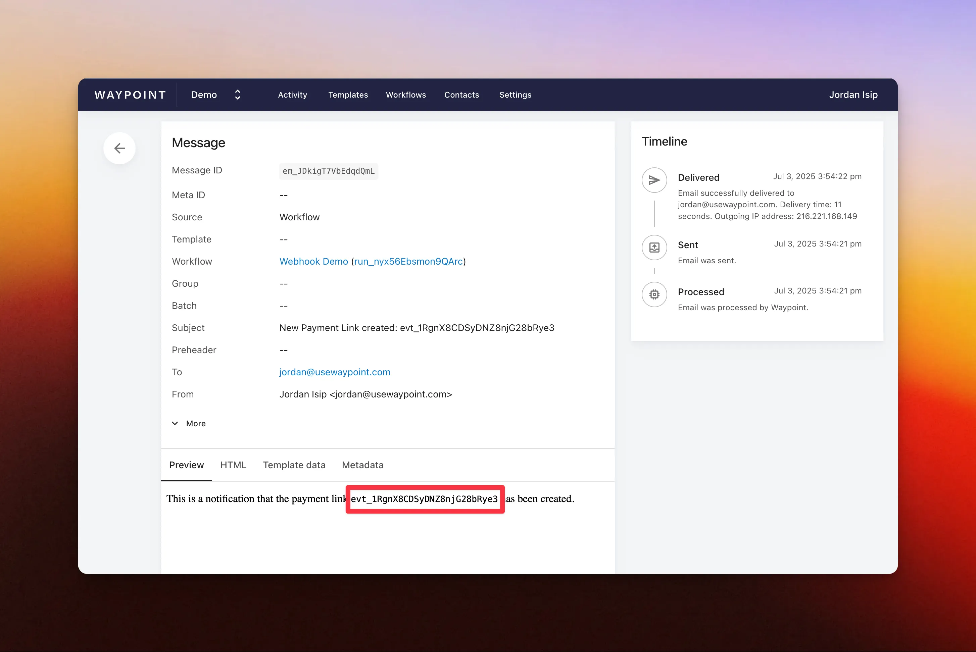Click the Delivered paper-plane timeline icon
Viewport: 976px width, 652px height.
tap(654, 180)
